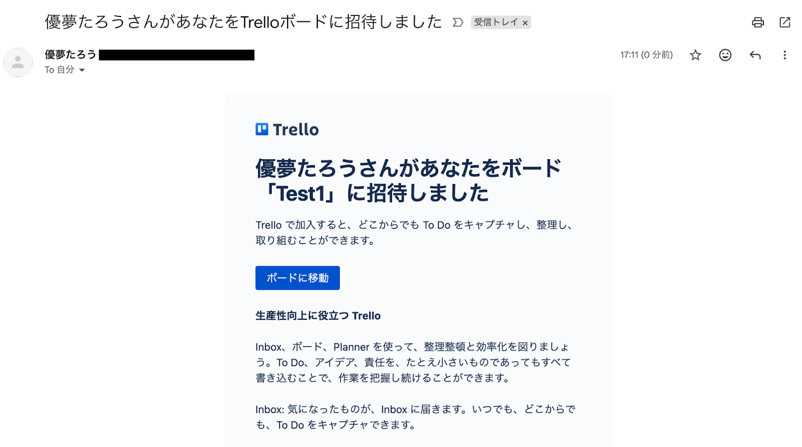Remove the 受信トレイ label with x

(x=525, y=23)
